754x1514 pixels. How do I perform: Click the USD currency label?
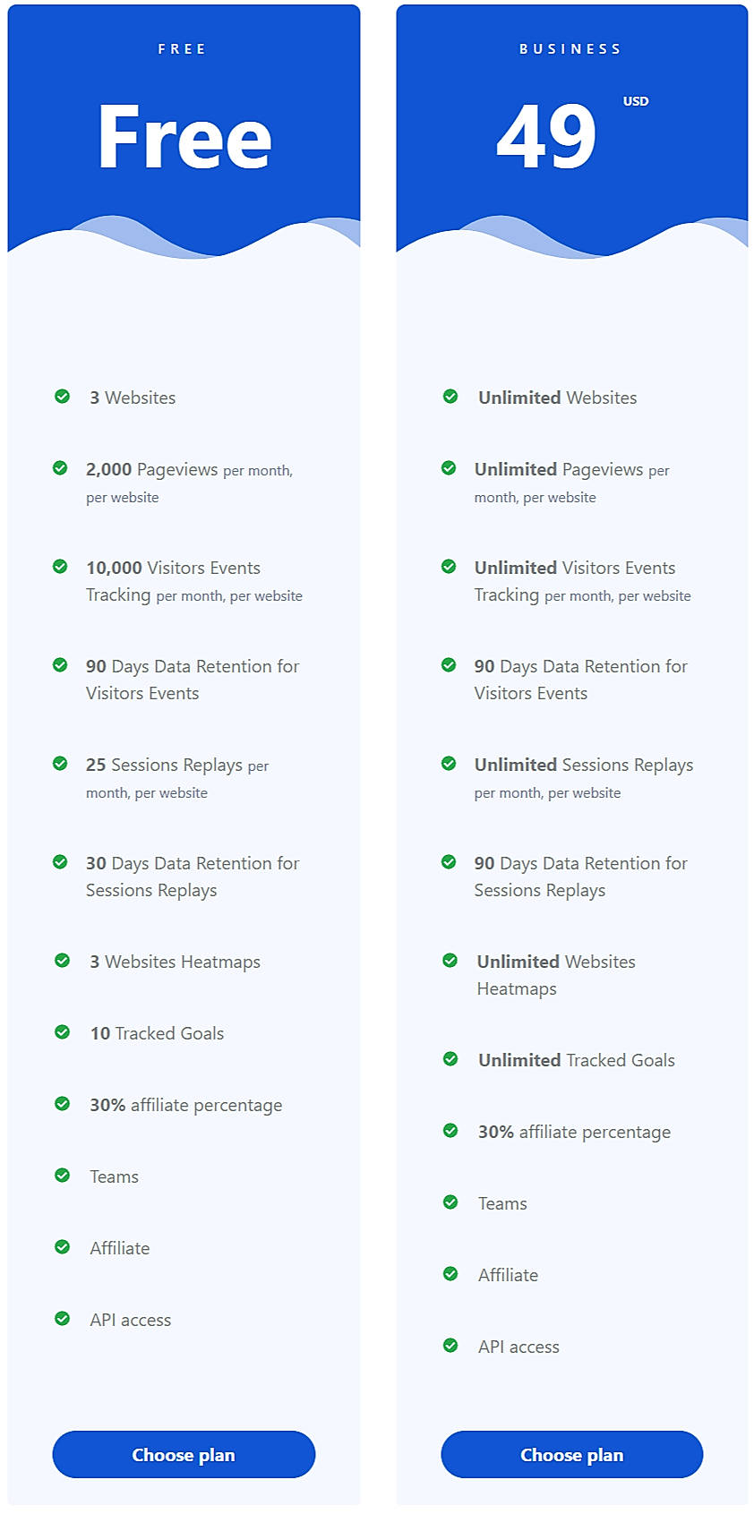point(636,101)
